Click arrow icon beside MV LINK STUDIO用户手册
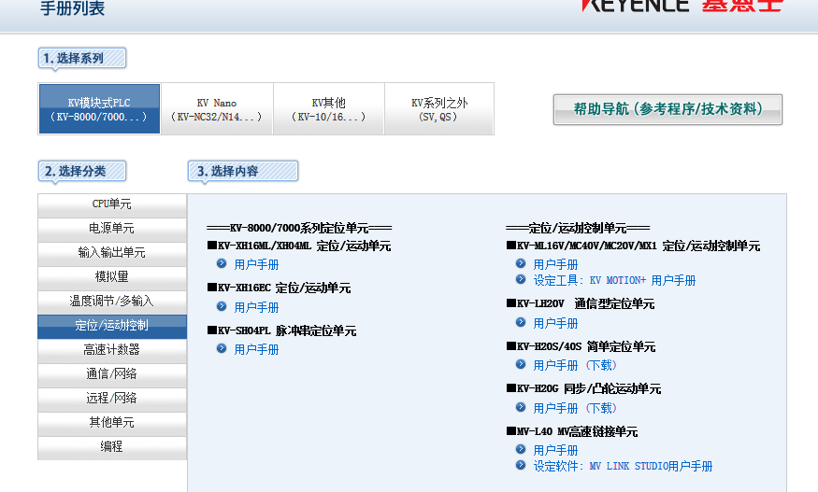The width and height of the screenshot is (818, 492). pyautogui.click(x=521, y=465)
